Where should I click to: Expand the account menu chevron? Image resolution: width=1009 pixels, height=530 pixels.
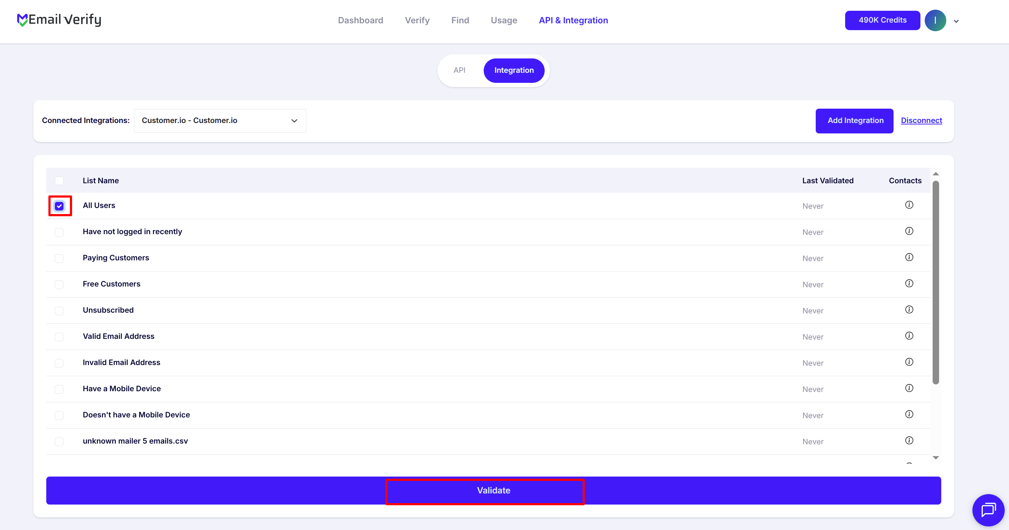coord(956,22)
